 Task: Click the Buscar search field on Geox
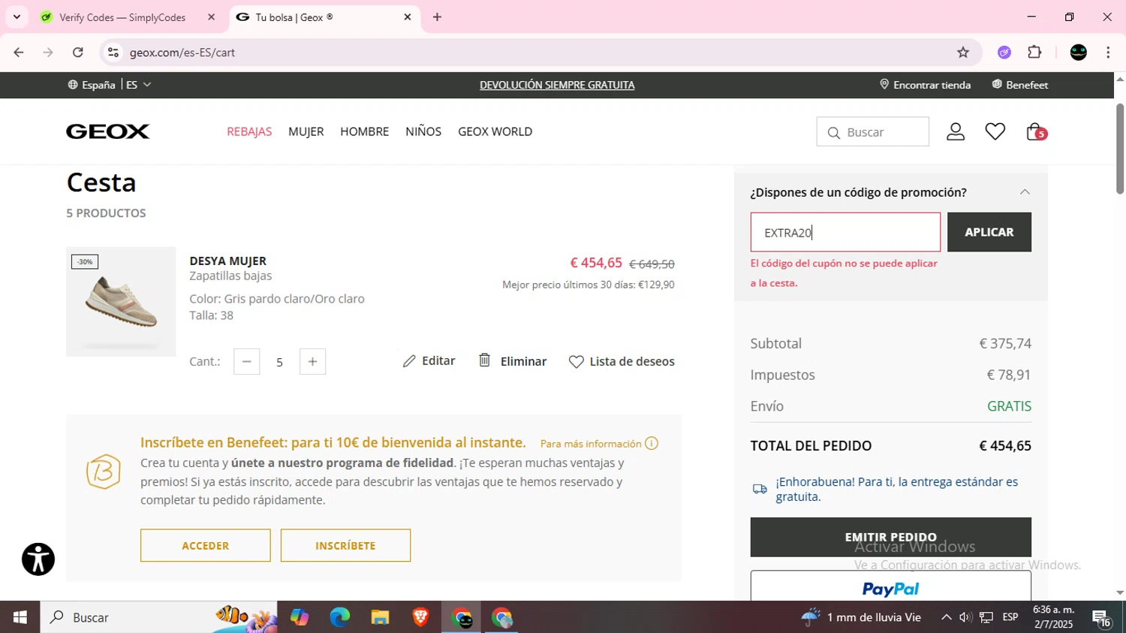coord(873,132)
